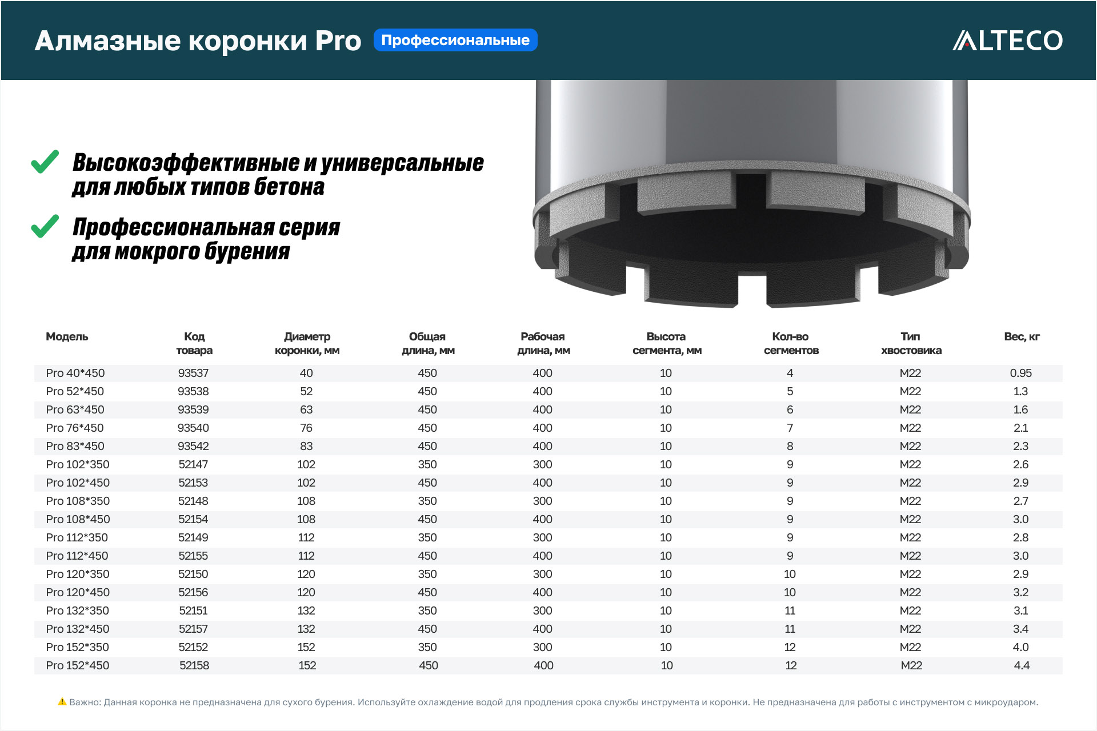
Task: Click product code 52155
Action: coord(193,556)
